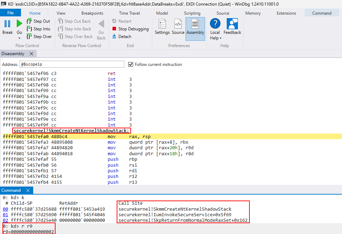Viewport: 342px width, 234px height.
Task: Open the Memory ribbon tab
Action: [253, 13]
